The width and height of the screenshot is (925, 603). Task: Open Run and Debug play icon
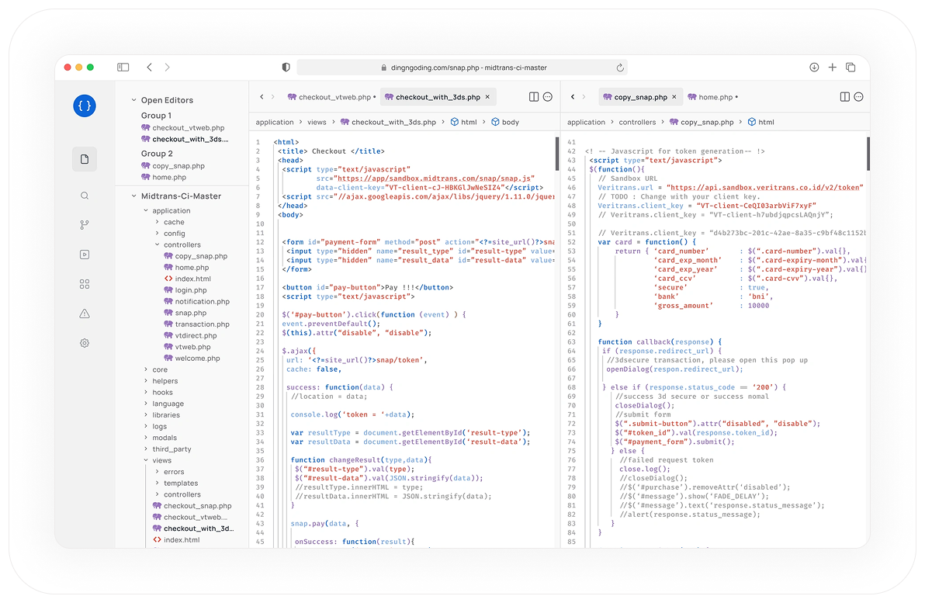(85, 255)
